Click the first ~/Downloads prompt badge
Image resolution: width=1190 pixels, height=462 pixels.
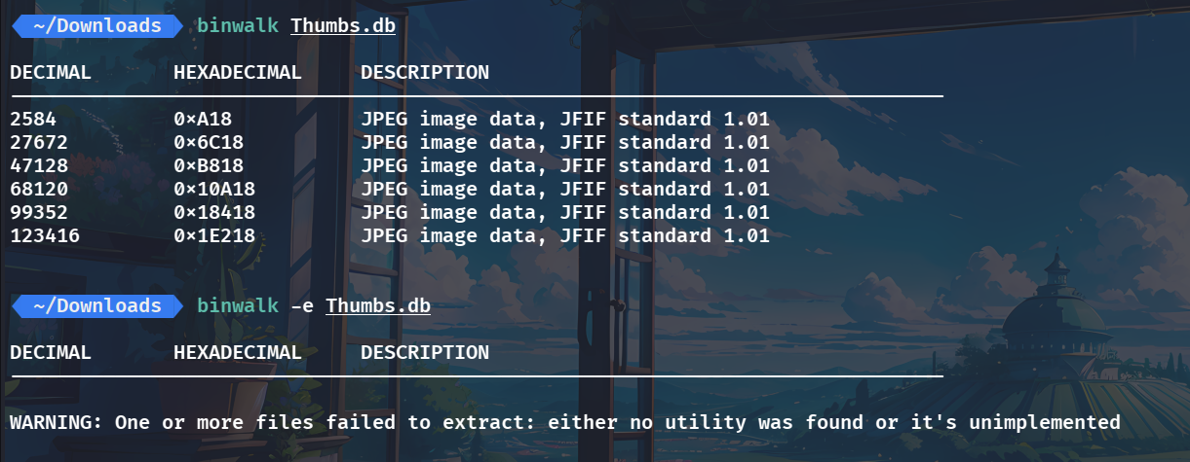(x=96, y=26)
